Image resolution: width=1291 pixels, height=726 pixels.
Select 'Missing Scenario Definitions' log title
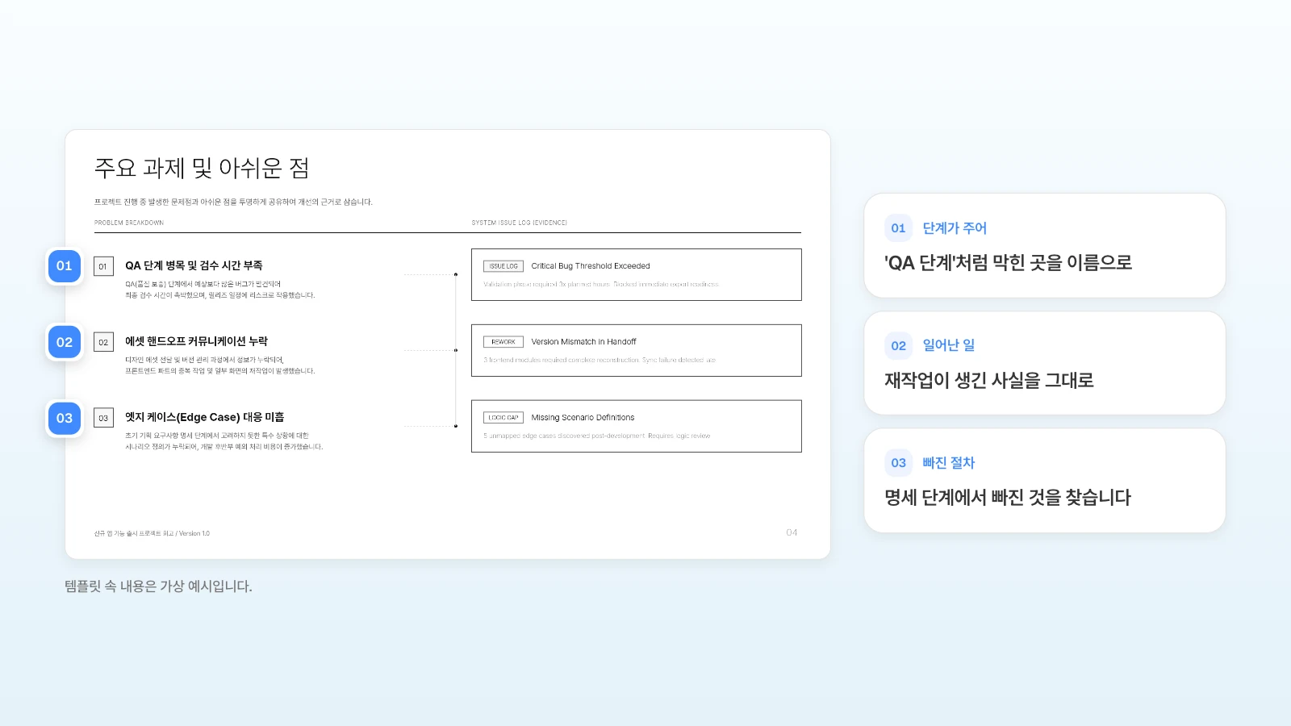point(583,418)
